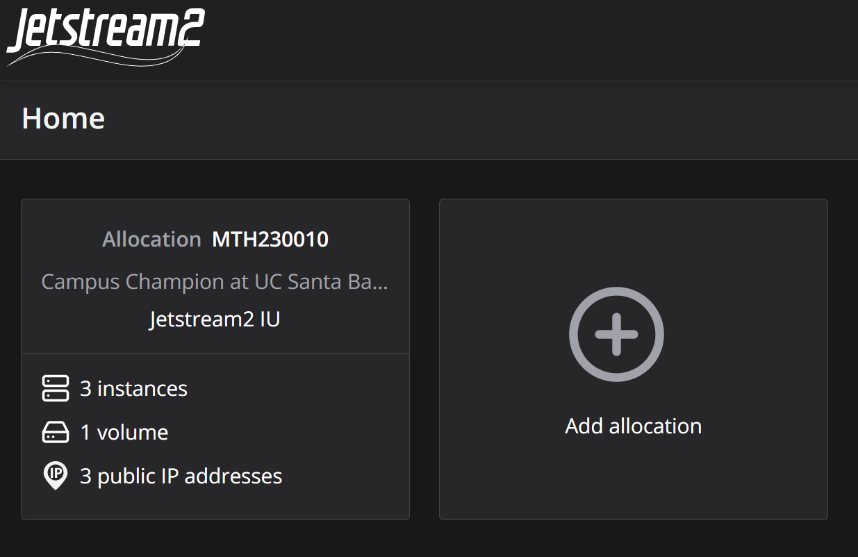Screen dimensions: 858x557
Task: Click the instances server icon
Action: [56, 388]
